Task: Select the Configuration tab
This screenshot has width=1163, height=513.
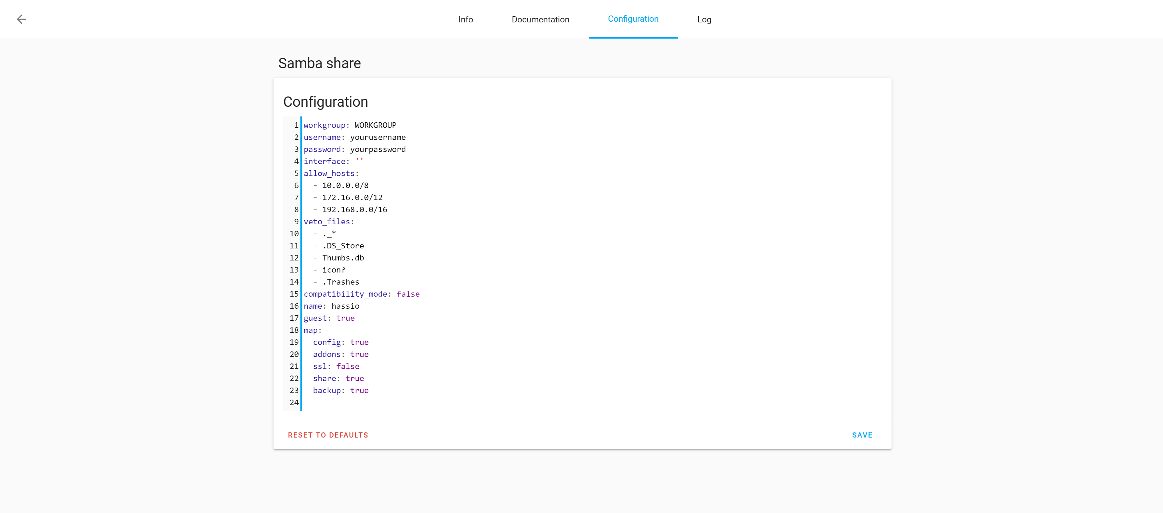Action: click(633, 19)
